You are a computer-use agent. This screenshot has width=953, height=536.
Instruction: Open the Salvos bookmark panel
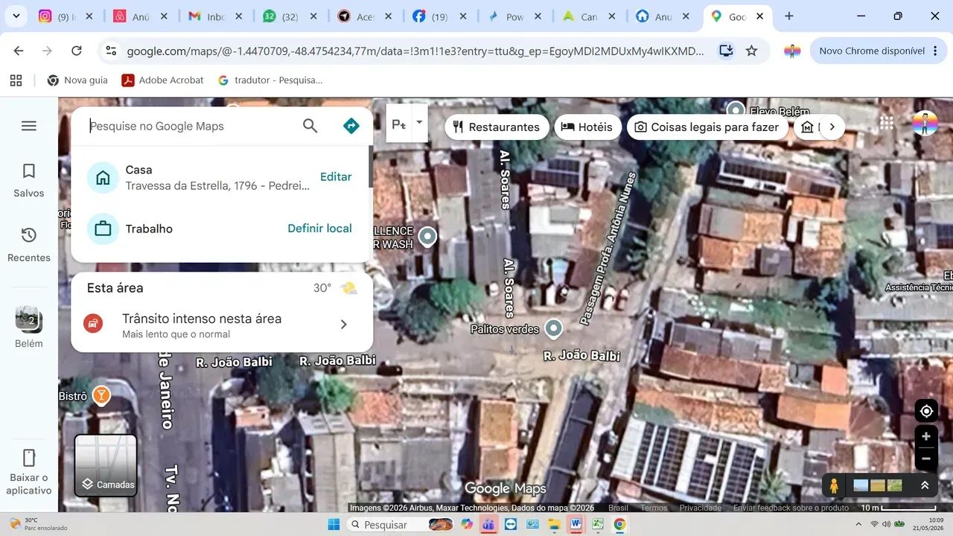tap(29, 181)
